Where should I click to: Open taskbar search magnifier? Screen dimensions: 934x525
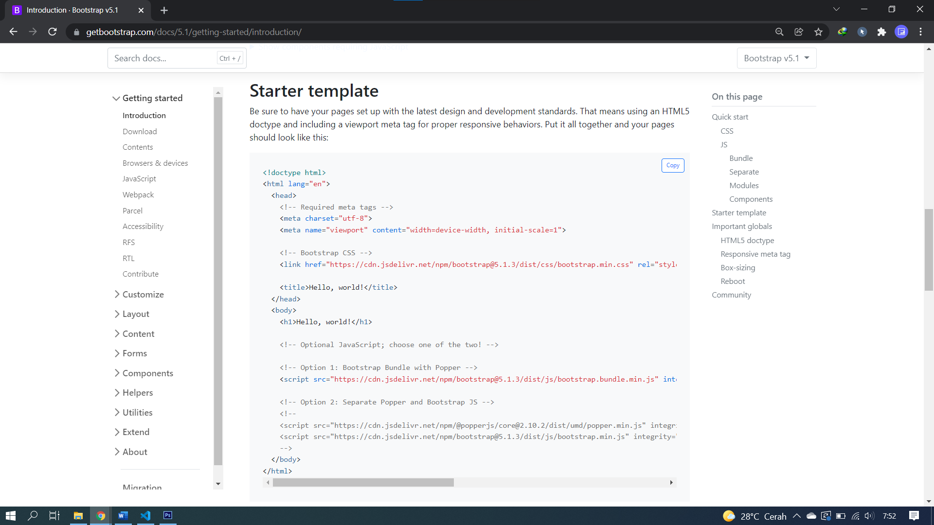[x=33, y=516]
